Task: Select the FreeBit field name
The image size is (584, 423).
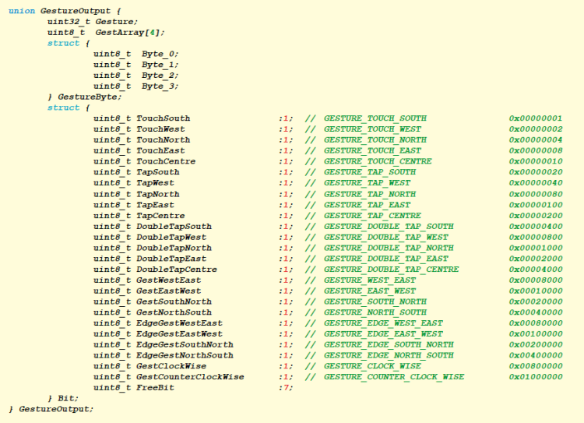Action: (x=155, y=388)
